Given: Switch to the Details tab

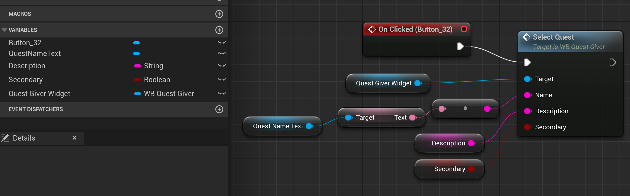Looking at the screenshot, I should coord(24,138).
